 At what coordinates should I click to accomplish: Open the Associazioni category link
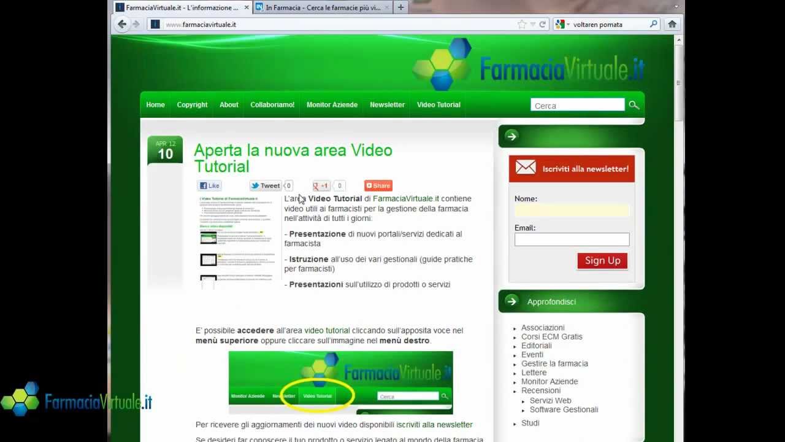543,328
